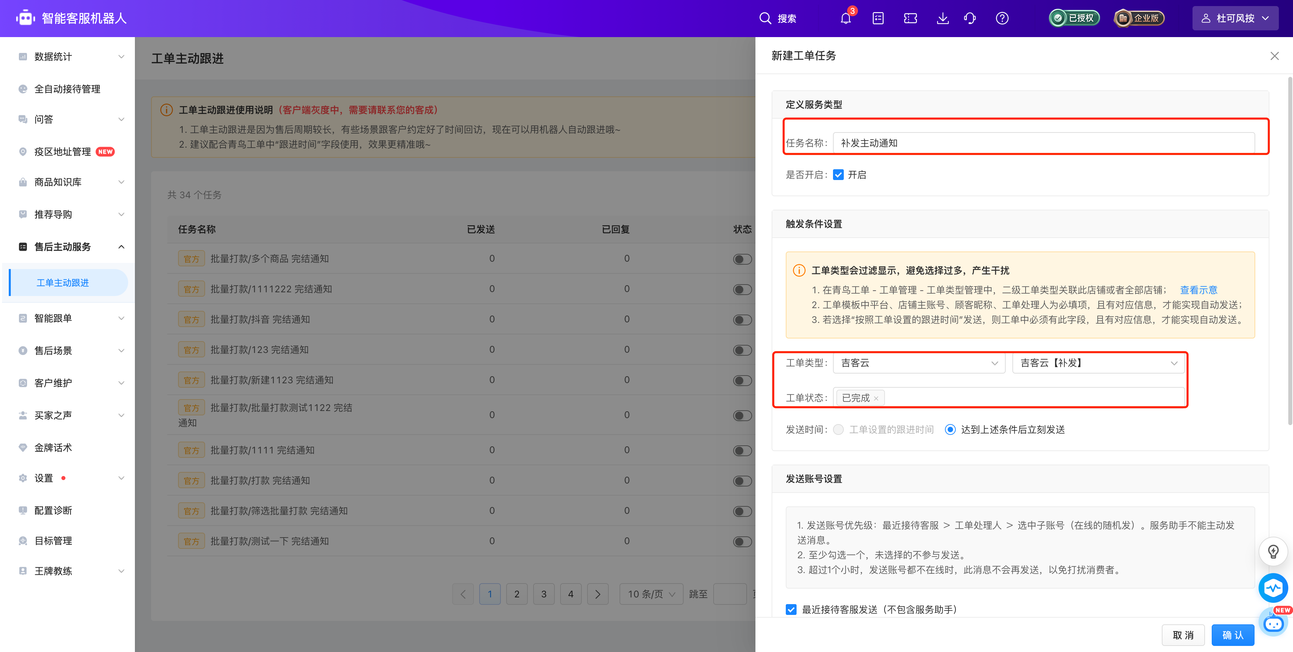Select 工单主动跟进 submenu item
This screenshot has height=652, width=1293.
69,283
